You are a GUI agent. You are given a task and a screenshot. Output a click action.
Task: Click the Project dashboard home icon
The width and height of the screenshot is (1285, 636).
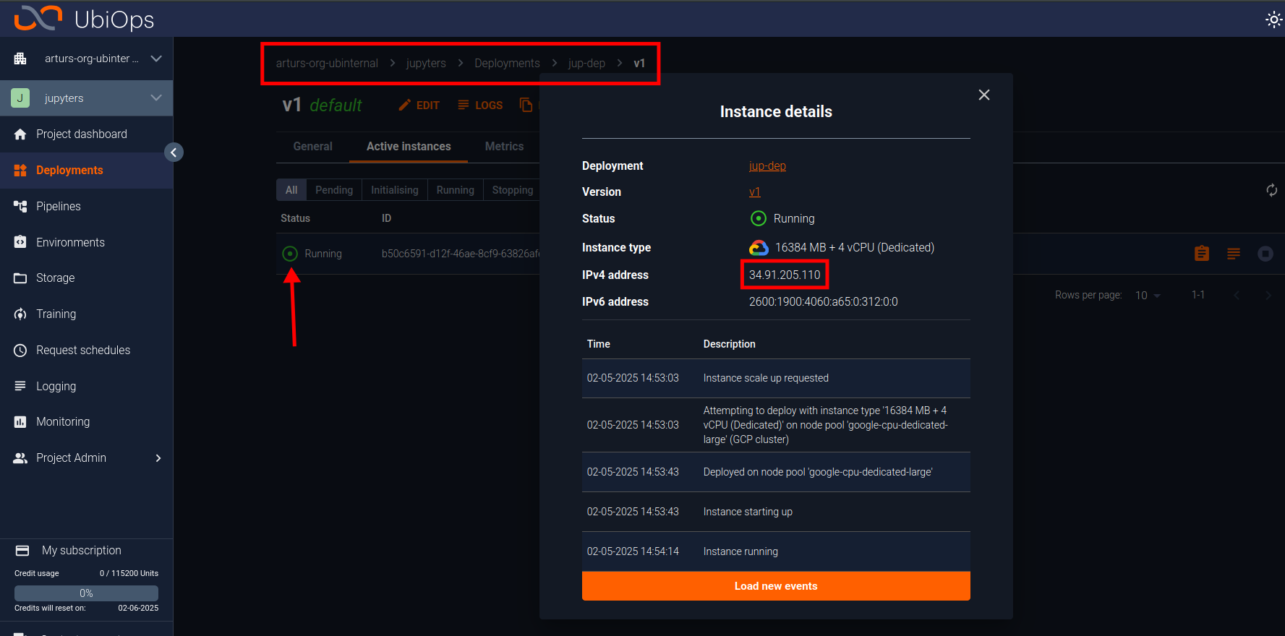(x=20, y=134)
